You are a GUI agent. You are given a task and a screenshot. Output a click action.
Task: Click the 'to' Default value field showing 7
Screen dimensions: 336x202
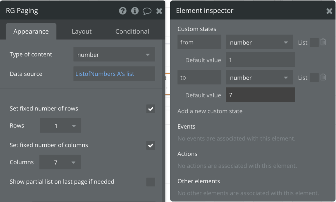(260, 94)
